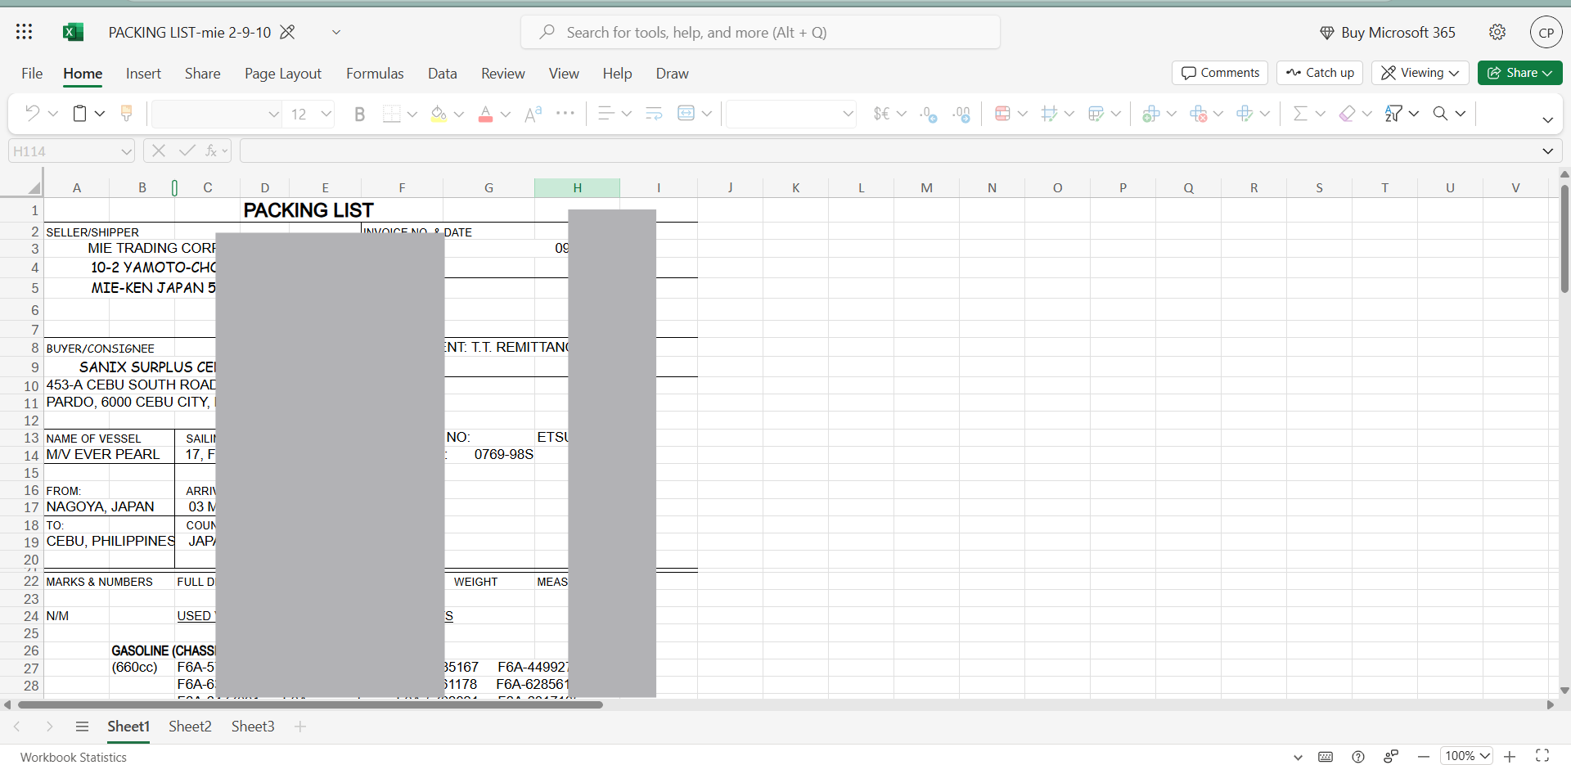Click the fill color bucket icon
This screenshot has height=765, width=1571.
click(x=439, y=114)
